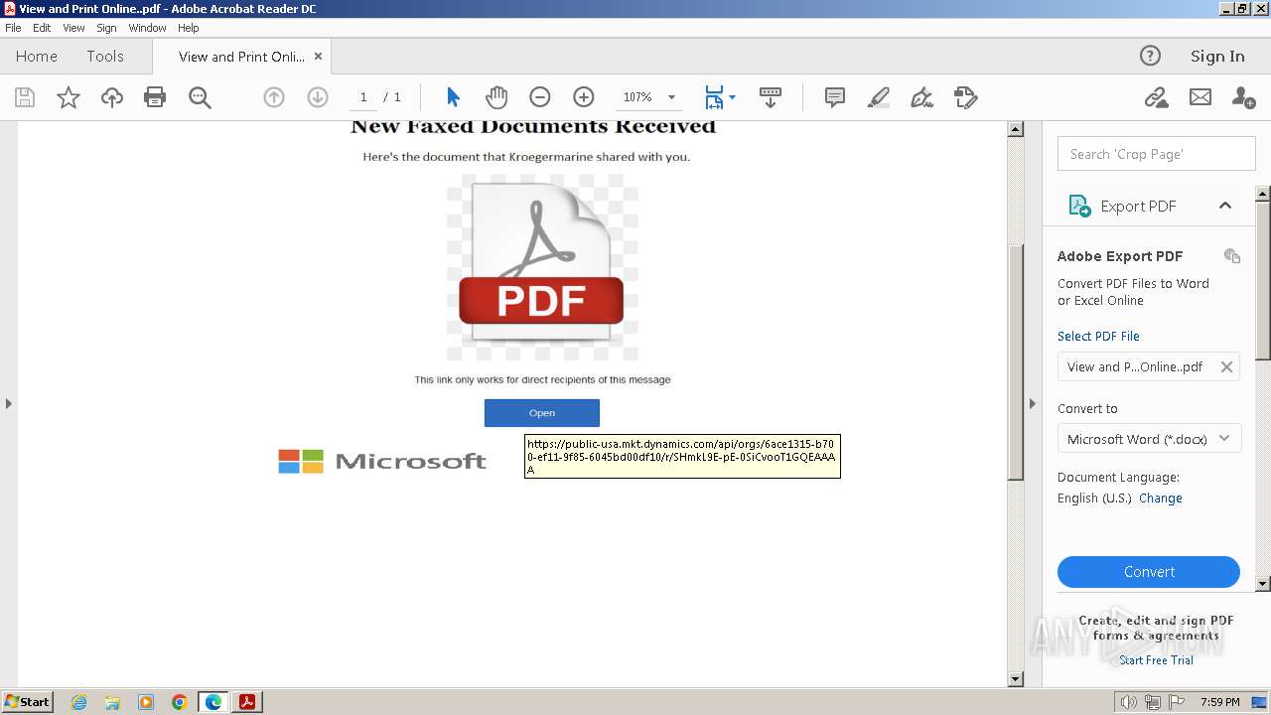The image size is (1271, 715).
Task: Collapse the right tools pane arrow
Action: click(x=1032, y=403)
